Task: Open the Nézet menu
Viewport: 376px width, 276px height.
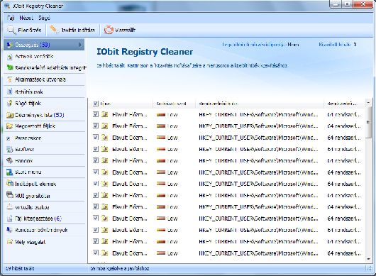Action: coord(26,18)
